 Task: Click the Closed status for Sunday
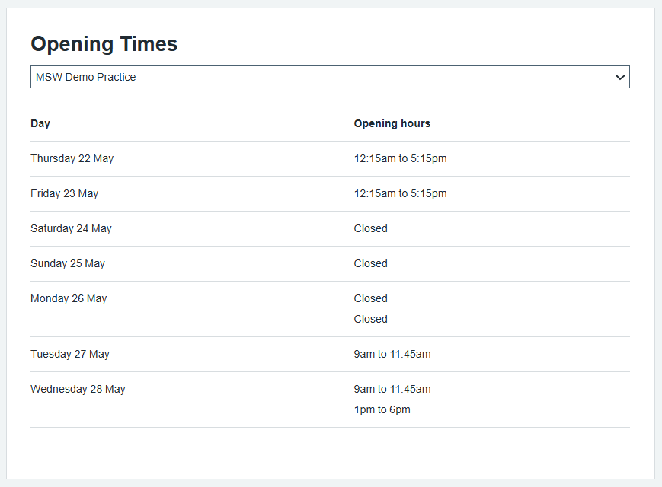point(370,263)
